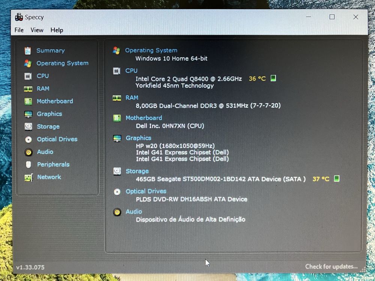Screen dimensions: 375x281
Task: Click Dell Inc. 0HN7XN motherboard text
Action: 170,126
